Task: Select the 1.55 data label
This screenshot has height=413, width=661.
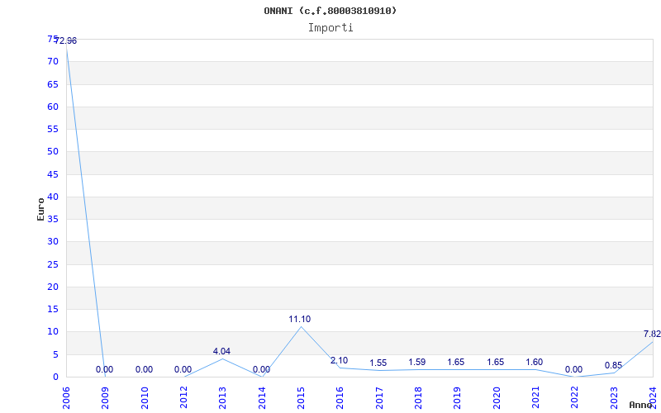Action: pyautogui.click(x=378, y=363)
